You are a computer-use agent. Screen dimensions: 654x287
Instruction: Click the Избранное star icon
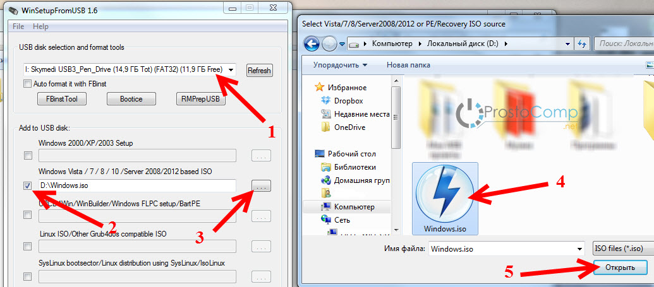[320, 88]
